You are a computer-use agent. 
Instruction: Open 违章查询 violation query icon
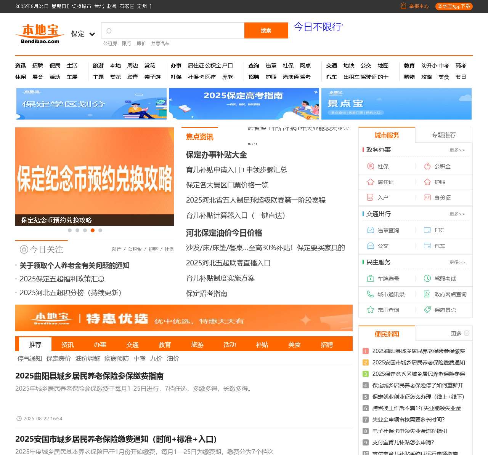[x=370, y=230]
